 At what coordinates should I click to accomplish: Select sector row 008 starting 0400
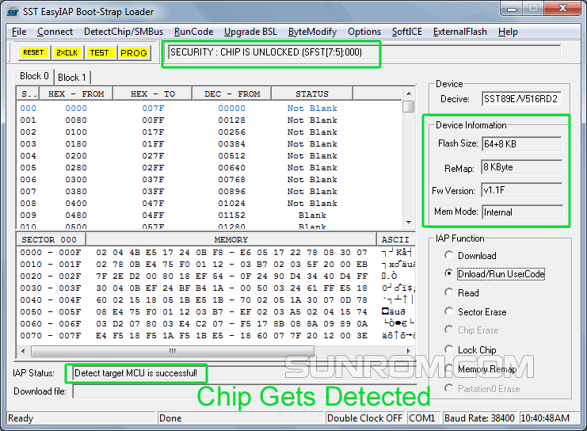(210, 204)
